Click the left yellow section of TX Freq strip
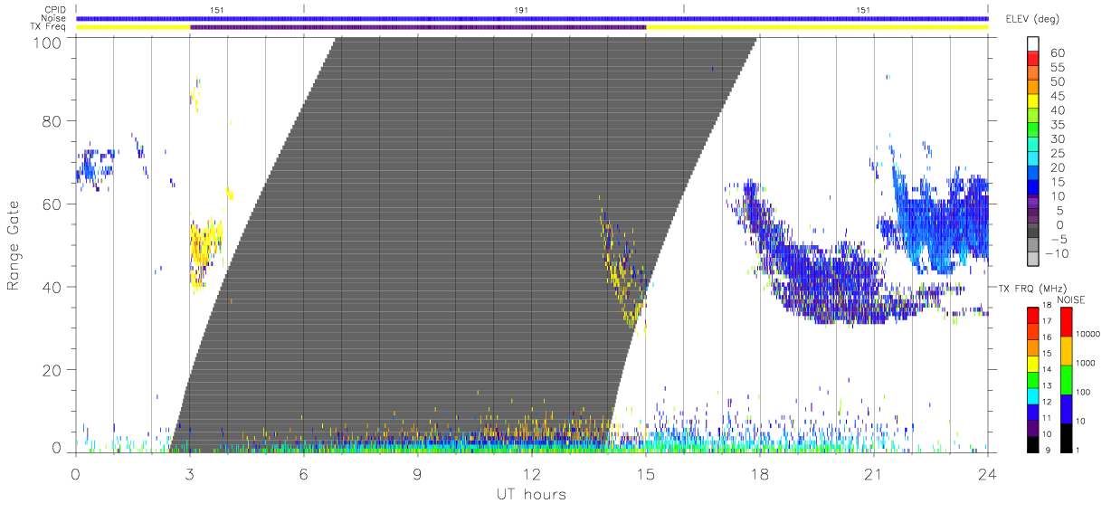Image resolution: width=1111 pixels, height=513 pixels. point(133,27)
